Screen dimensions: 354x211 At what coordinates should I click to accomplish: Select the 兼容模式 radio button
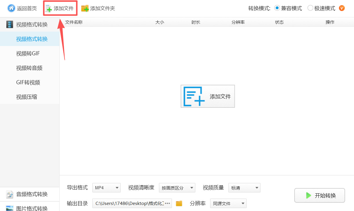click(x=277, y=8)
